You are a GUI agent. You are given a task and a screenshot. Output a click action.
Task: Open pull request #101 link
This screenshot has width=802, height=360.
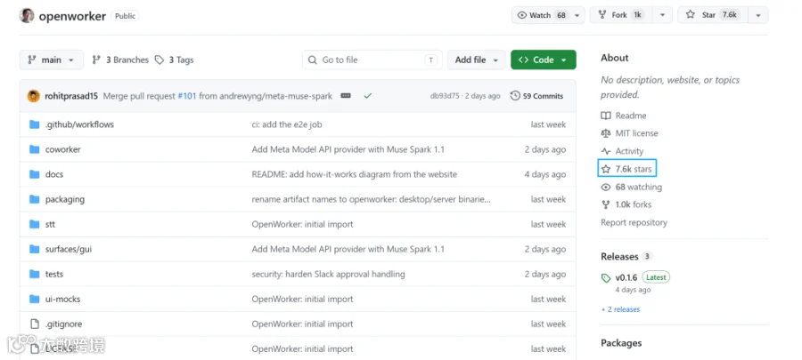point(187,96)
